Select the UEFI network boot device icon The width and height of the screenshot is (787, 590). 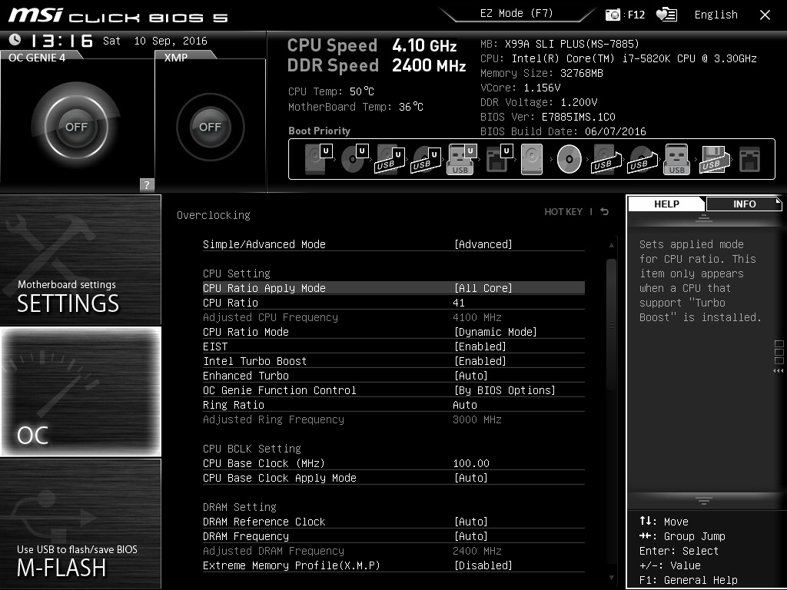(499, 159)
